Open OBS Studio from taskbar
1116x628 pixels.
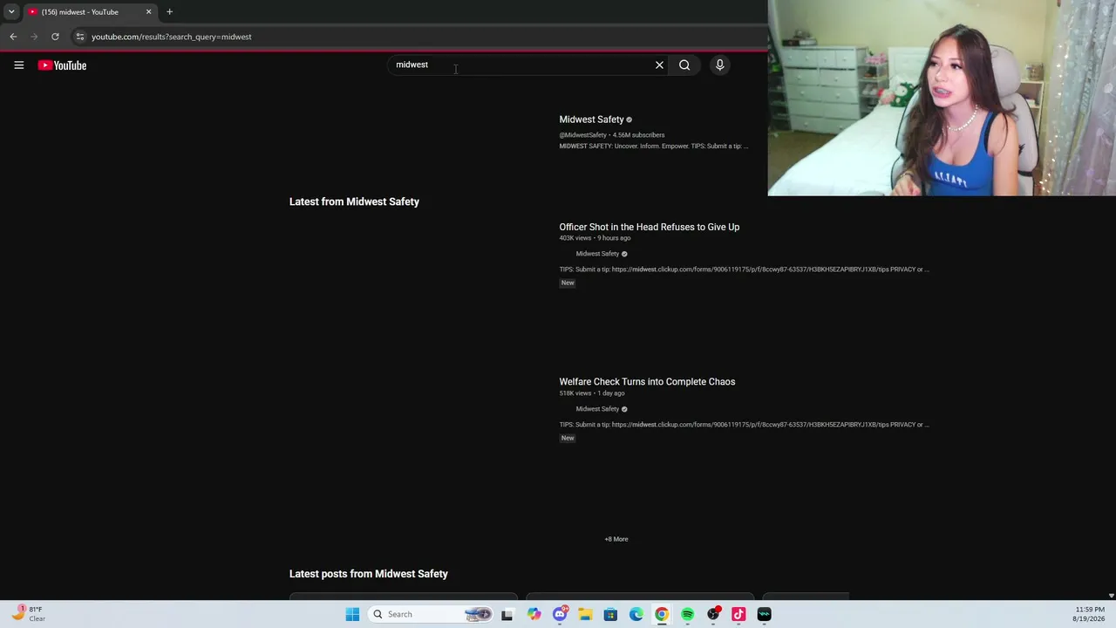click(x=713, y=614)
